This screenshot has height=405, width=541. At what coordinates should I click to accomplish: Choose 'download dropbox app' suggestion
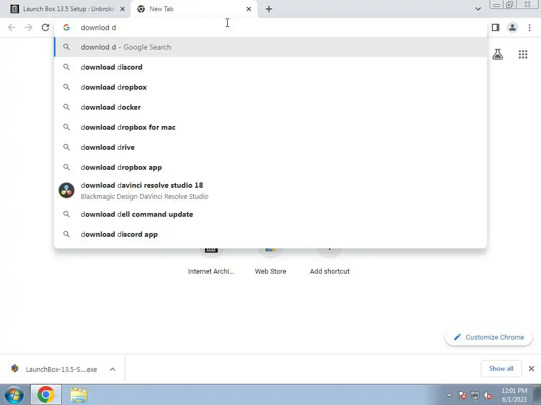coord(270,167)
